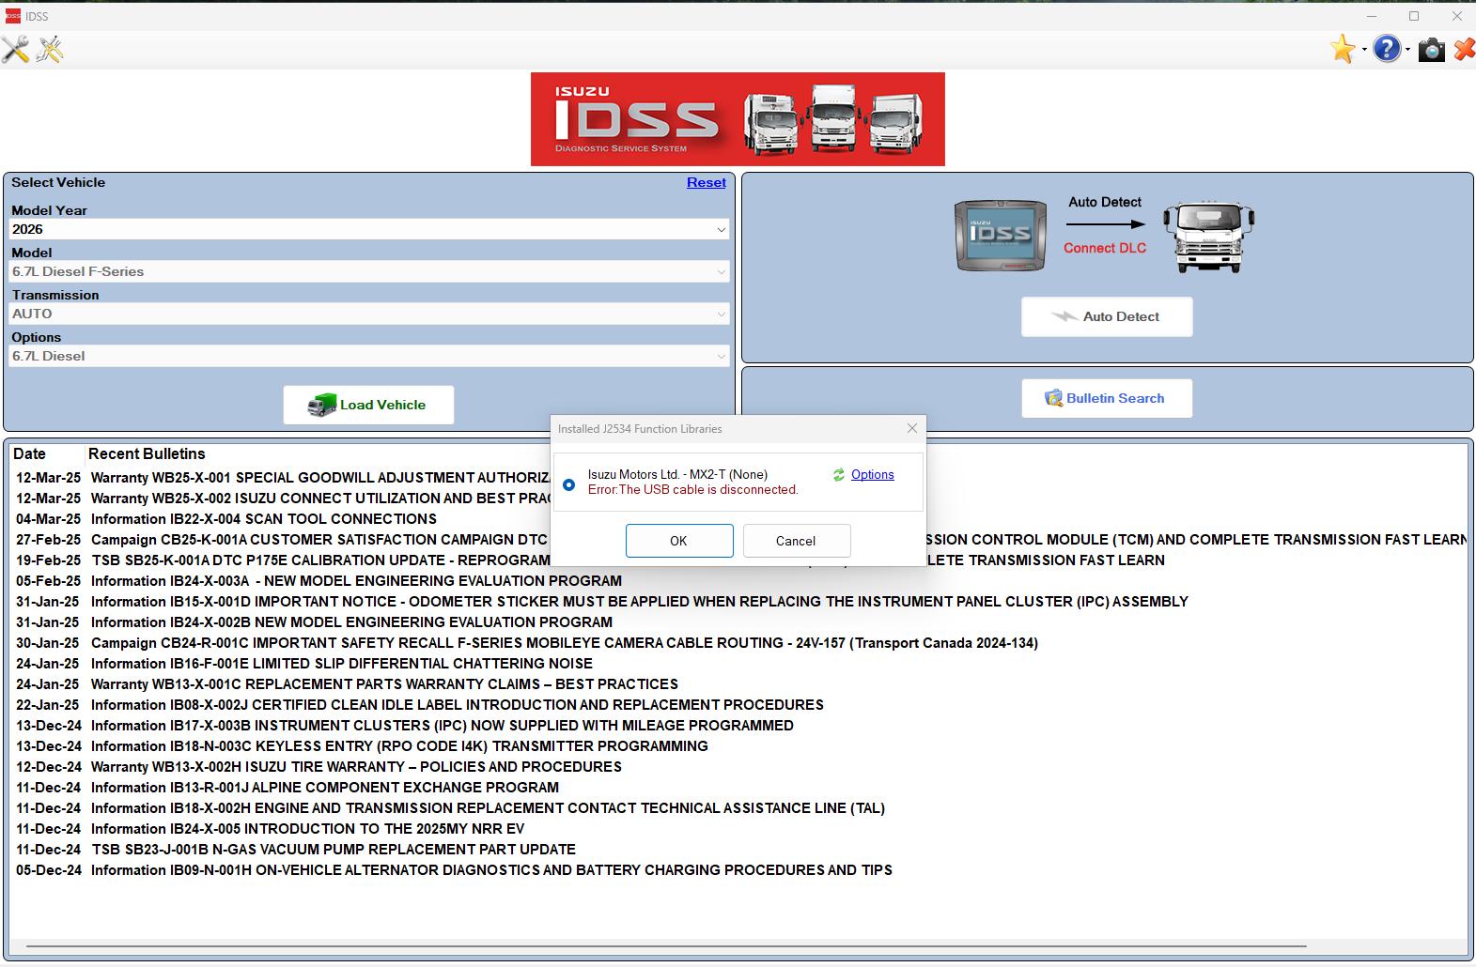Take a screenshot with the camera icon
1476x967 pixels.
point(1431,50)
